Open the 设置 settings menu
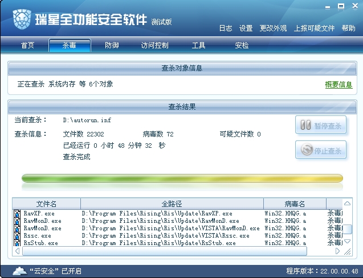This screenshot has width=363, height=278. pyautogui.click(x=246, y=28)
